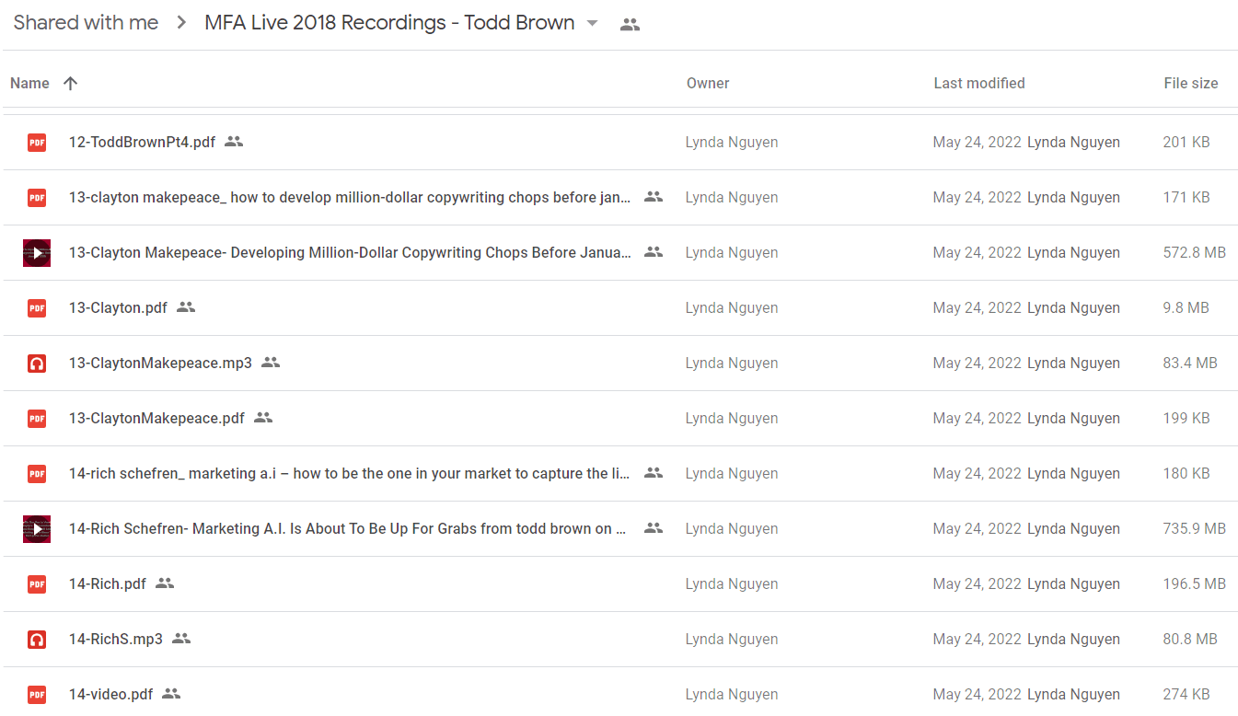
Task: Click the shared icon on 14-rich schefren_ marketing a.i
Action: [654, 473]
